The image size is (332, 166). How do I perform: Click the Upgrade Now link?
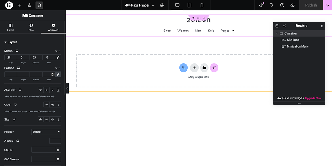pyautogui.click(x=313, y=98)
